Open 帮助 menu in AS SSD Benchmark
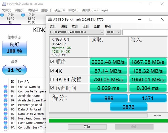 point(108,26)
